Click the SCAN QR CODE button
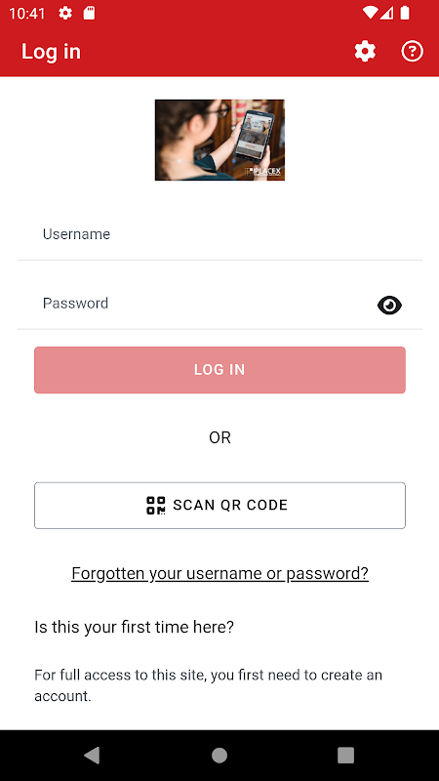The height and width of the screenshot is (781, 439). point(219,505)
